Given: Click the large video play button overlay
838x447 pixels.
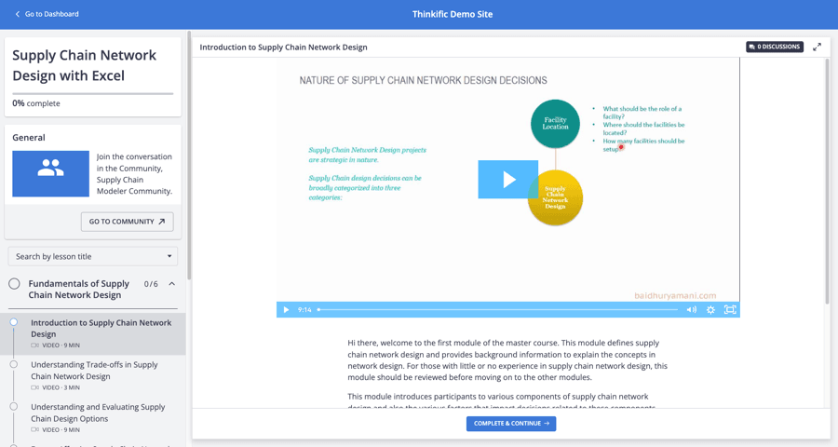Looking at the screenshot, I should point(507,180).
